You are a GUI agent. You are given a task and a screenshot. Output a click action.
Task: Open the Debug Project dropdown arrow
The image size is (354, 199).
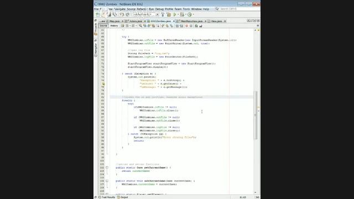point(186,14)
